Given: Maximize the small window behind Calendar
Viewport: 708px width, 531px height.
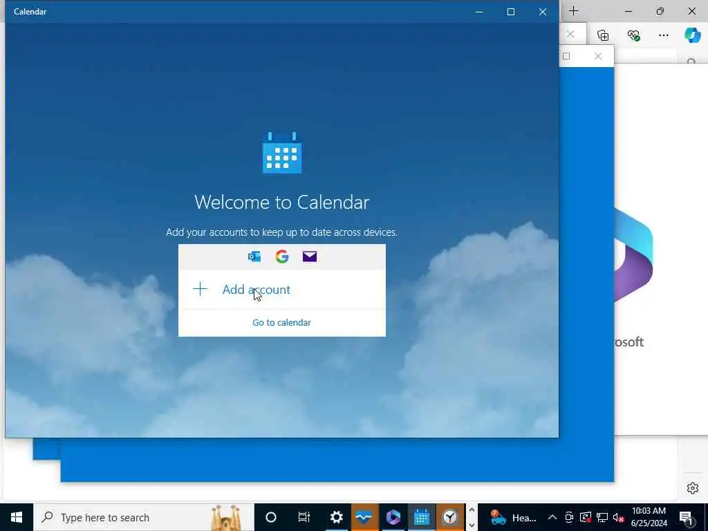Looking at the screenshot, I should click(566, 56).
